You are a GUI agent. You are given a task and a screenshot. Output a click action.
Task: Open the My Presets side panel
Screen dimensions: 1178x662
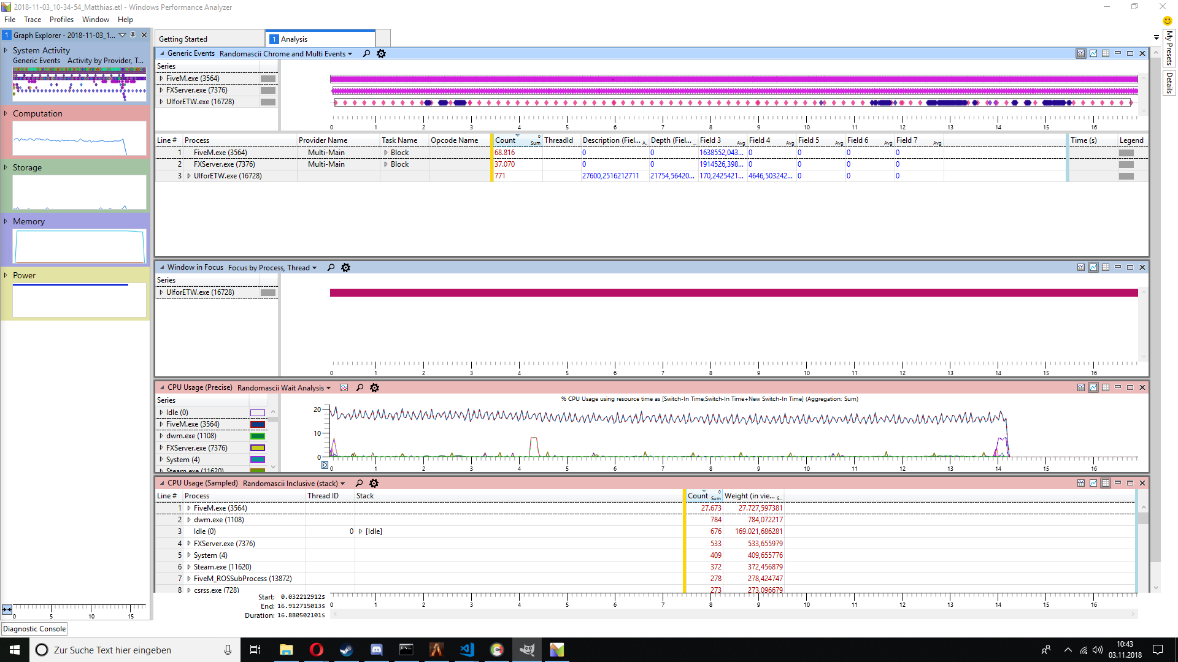[x=1169, y=48]
